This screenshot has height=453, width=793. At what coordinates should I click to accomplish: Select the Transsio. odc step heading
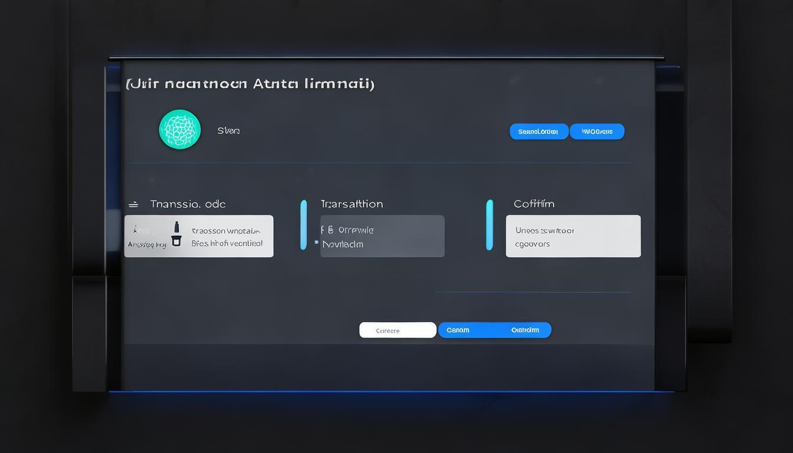click(188, 204)
